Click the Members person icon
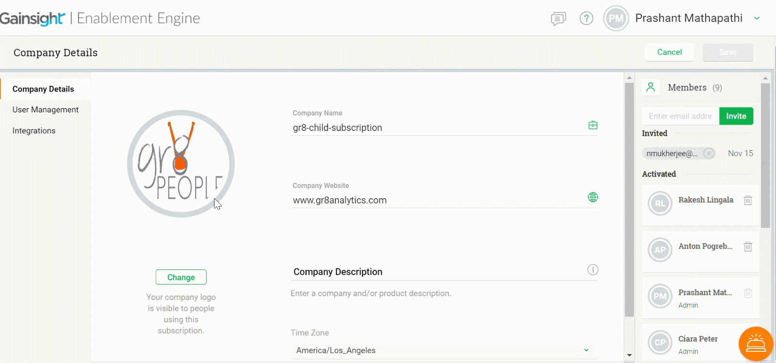Screen dimensions: 776x363 (651, 87)
